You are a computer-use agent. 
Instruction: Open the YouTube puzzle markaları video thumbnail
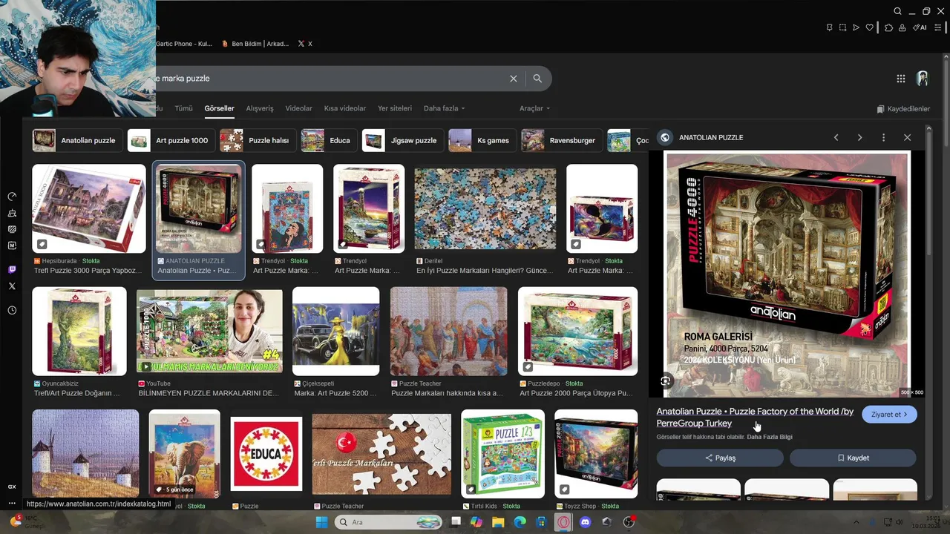pyautogui.click(x=209, y=332)
